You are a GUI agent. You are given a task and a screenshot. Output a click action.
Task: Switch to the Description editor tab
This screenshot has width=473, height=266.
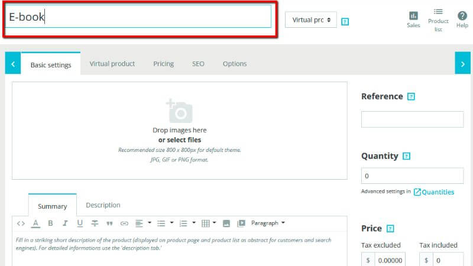103,205
